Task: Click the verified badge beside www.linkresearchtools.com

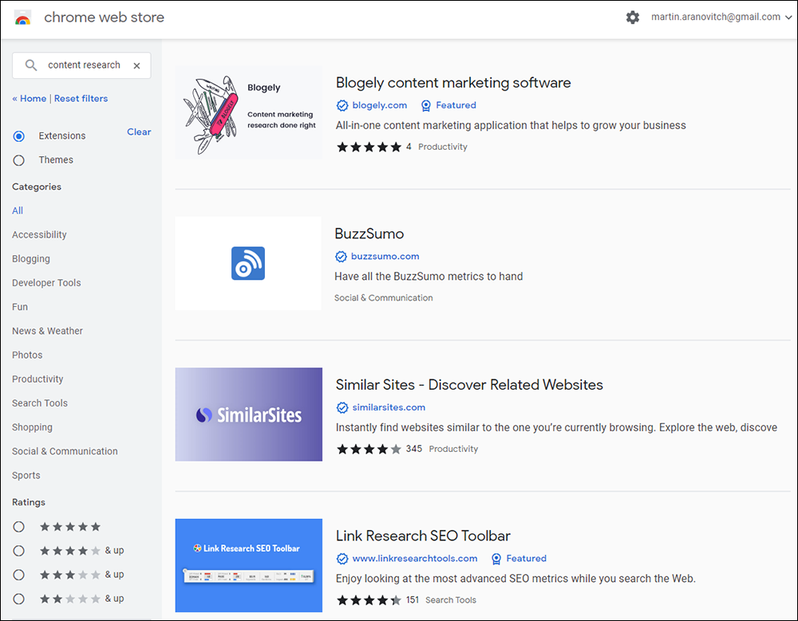Action: pos(342,559)
